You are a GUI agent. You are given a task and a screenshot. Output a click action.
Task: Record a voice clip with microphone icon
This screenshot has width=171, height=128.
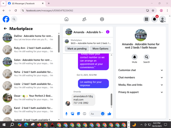point(66,114)
